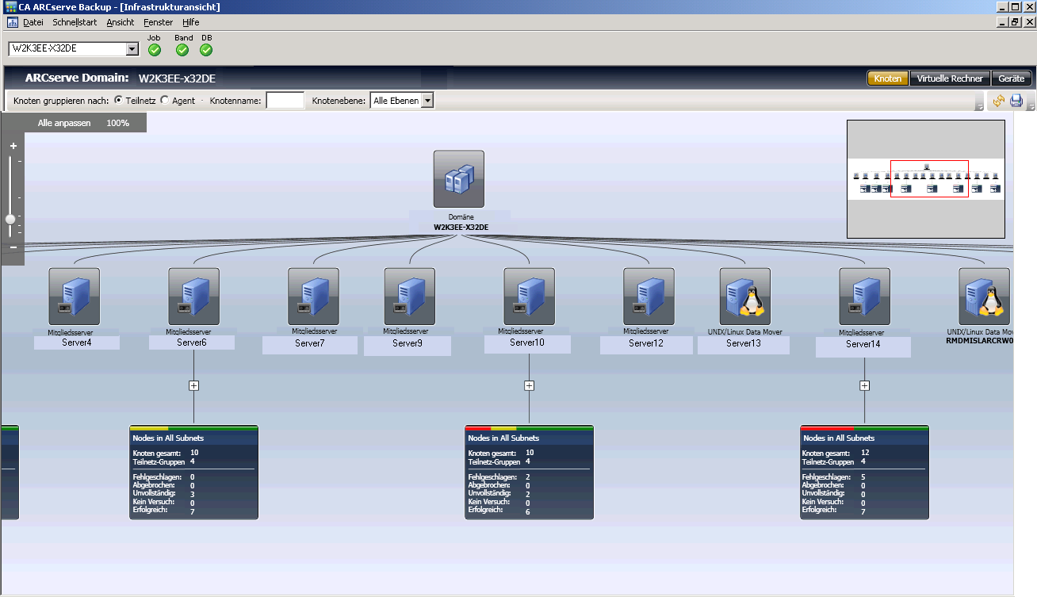The height and width of the screenshot is (597, 1037).
Task: Click the ARCserve Domain heading text
Action: point(77,78)
